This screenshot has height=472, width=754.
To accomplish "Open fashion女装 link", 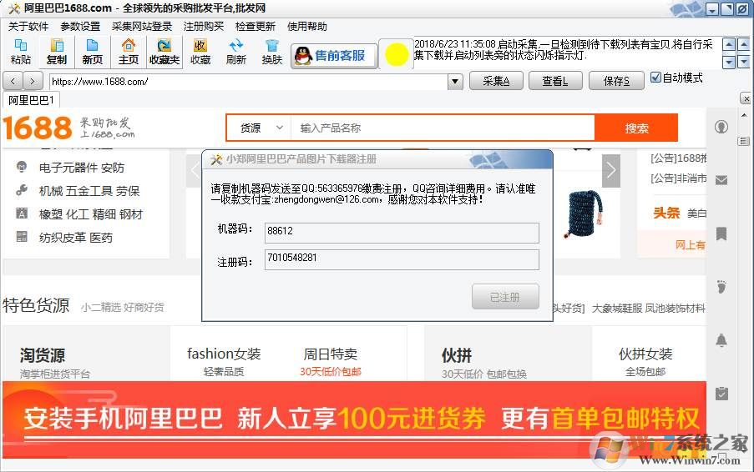I will (224, 354).
